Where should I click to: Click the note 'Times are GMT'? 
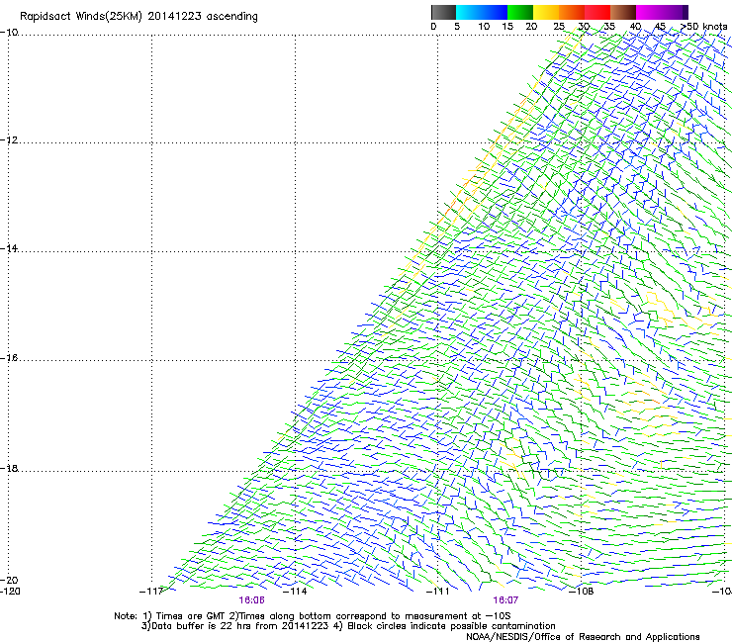191,616
